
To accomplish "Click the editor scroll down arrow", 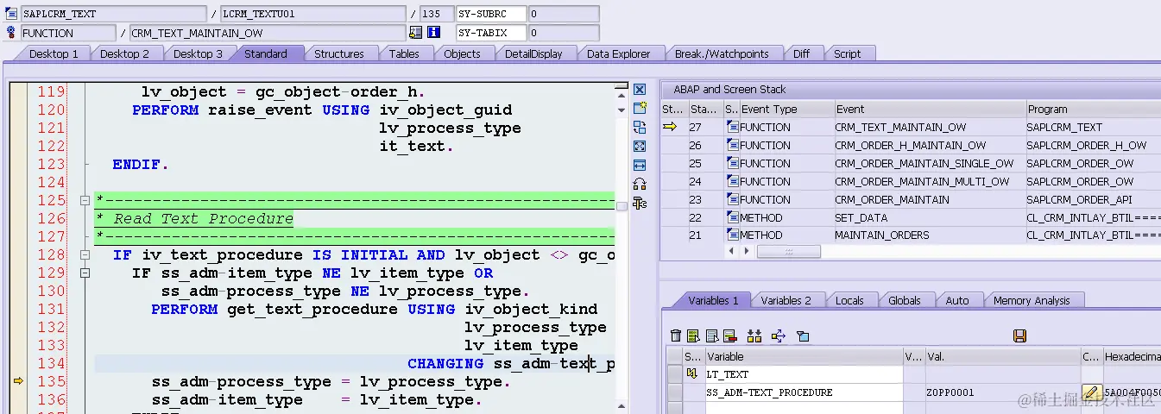I will 621,110.
